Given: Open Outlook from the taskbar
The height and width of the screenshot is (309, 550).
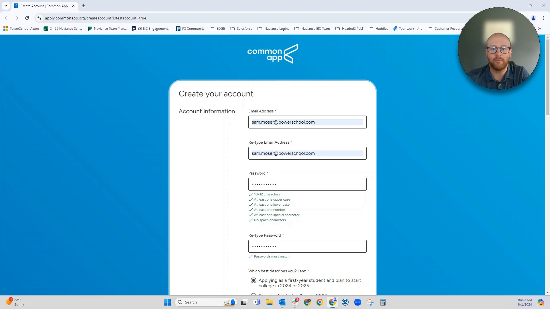Looking at the screenshot, I should click(x=282, y=302).
